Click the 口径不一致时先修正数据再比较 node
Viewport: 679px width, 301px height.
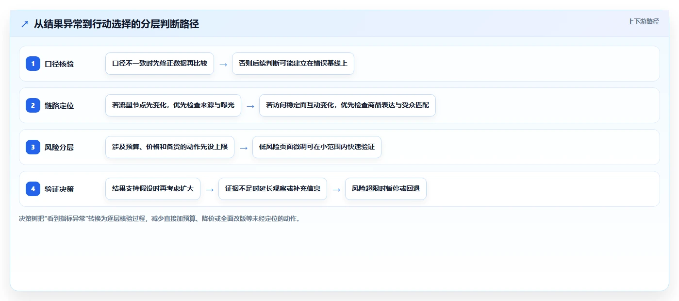(x=160, y=64)
